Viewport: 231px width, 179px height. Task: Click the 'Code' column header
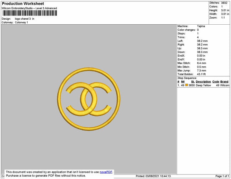[216, 82]
